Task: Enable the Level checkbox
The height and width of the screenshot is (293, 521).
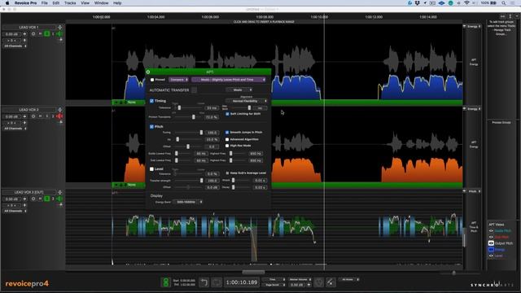Action: pyautogui.click(x=151, y=168)
